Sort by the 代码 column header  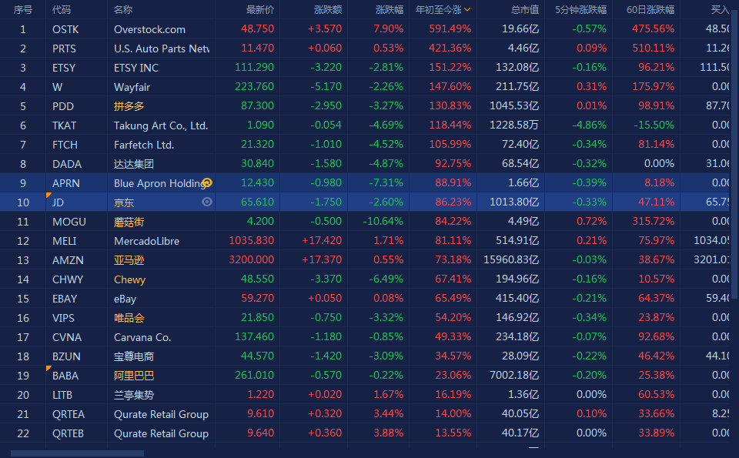(62, 9)
